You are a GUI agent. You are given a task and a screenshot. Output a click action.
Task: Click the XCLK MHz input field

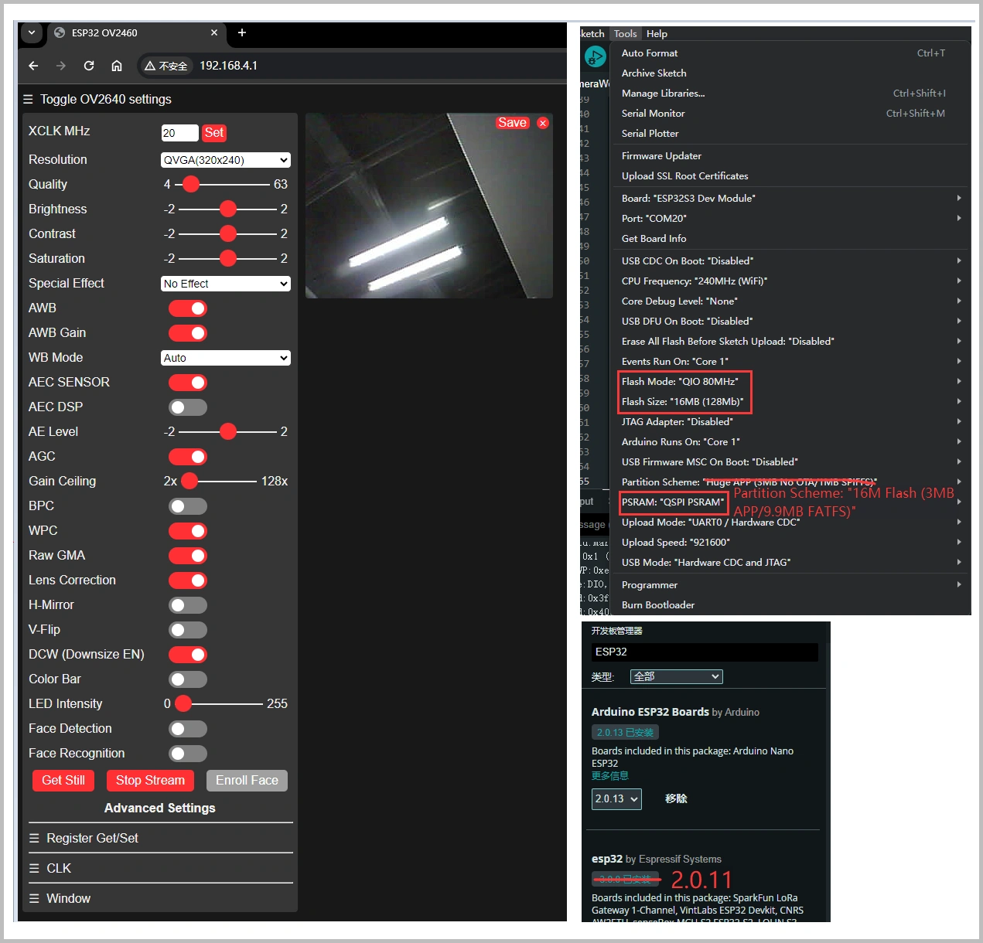coord(179,132)
